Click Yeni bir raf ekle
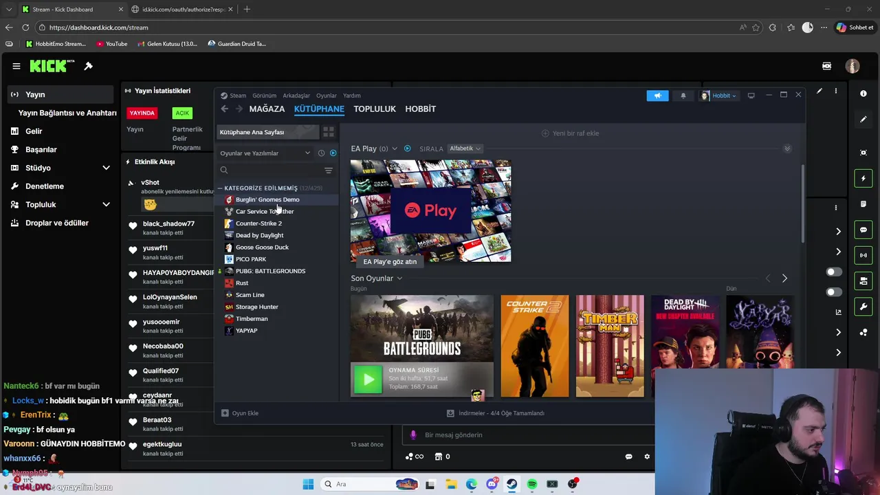Image resolution: width=880 pixels, height=495 pixels. click(571, 133)
